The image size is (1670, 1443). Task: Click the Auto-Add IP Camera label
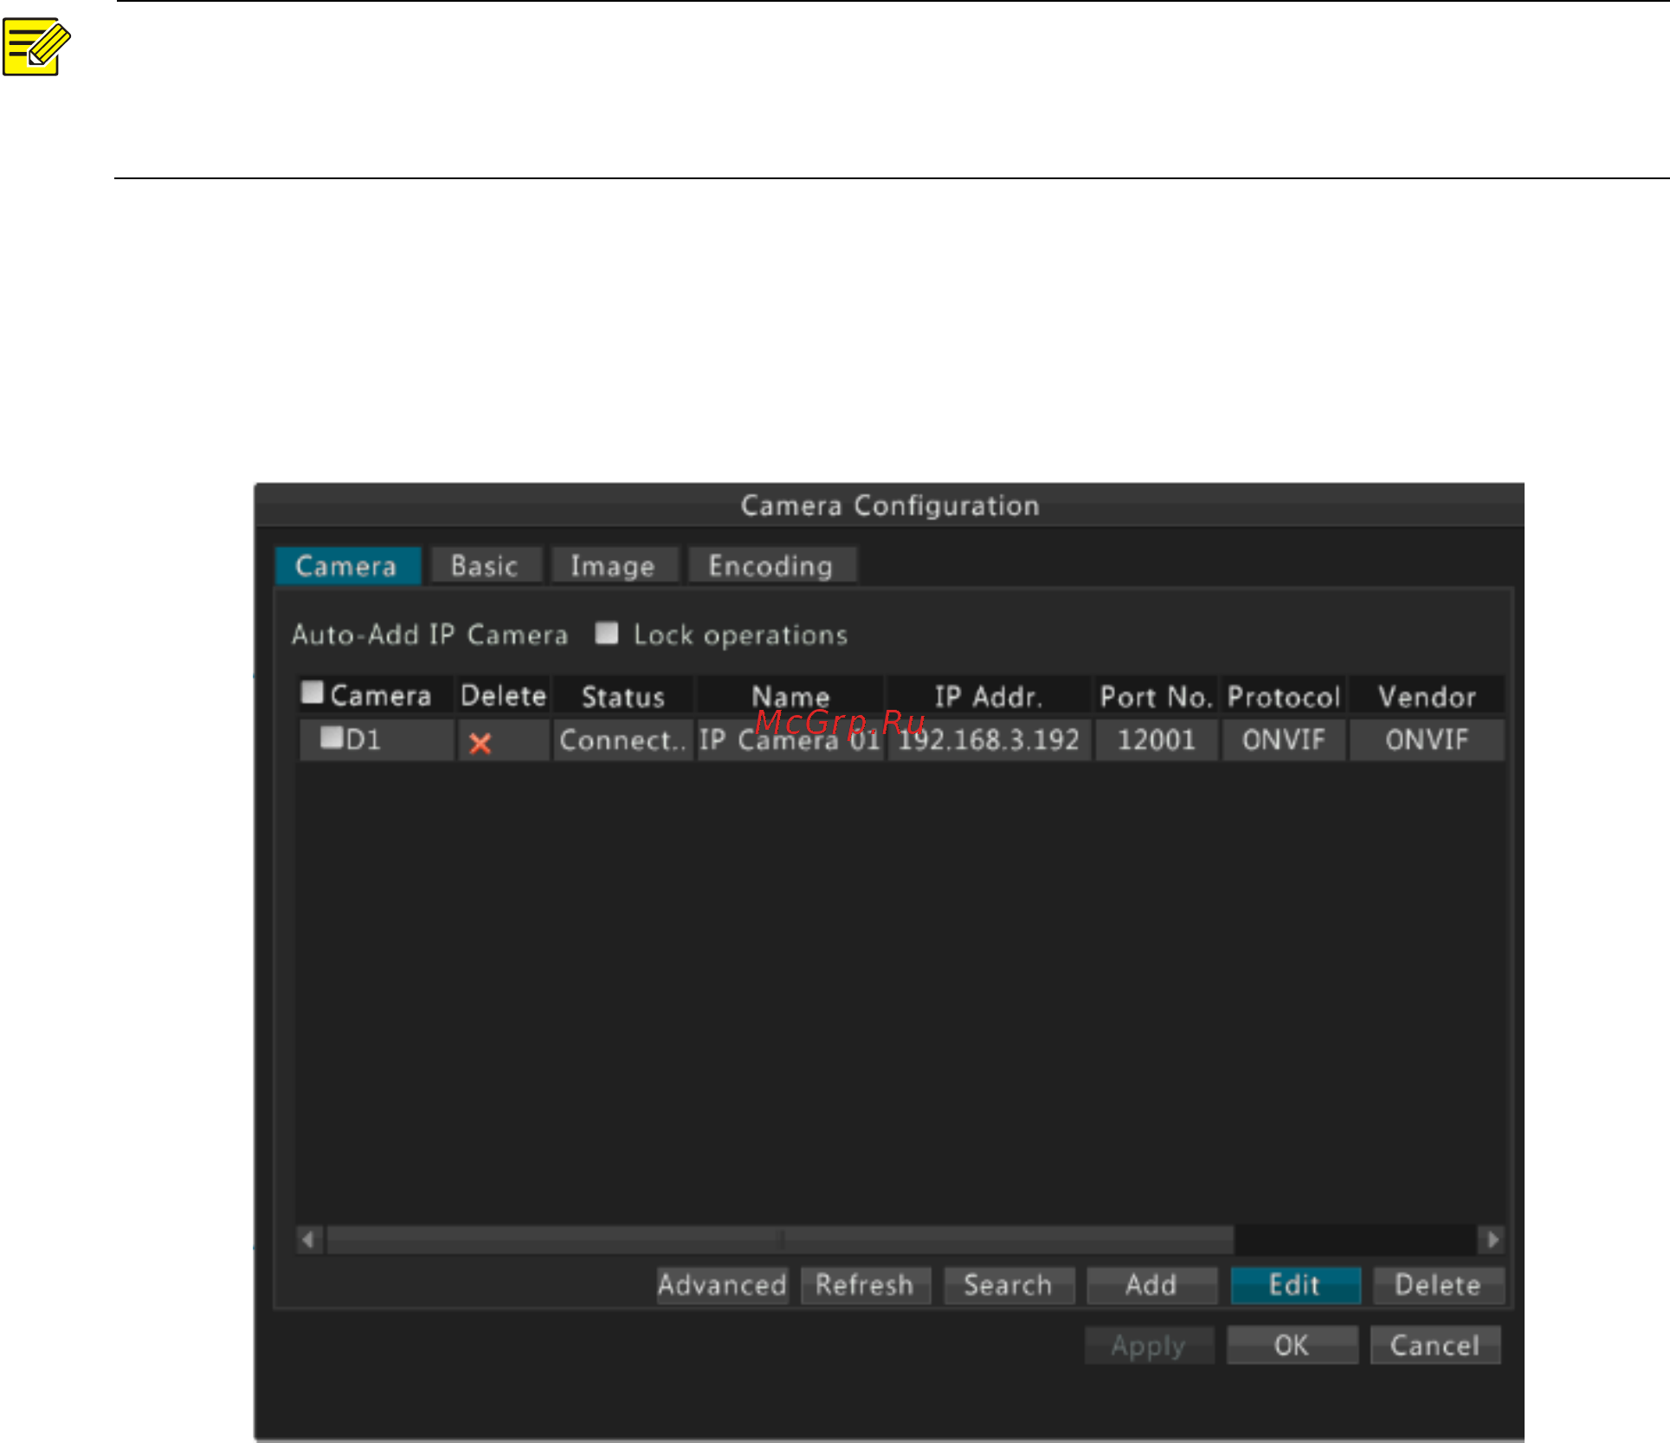pos(430,635)
